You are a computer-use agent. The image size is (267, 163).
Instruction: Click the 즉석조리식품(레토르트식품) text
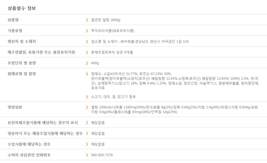tap(113, 31)
